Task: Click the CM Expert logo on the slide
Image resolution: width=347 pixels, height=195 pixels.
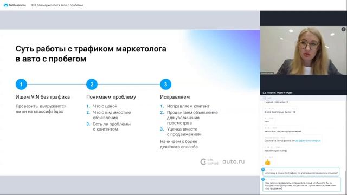Action: [209, 162]
